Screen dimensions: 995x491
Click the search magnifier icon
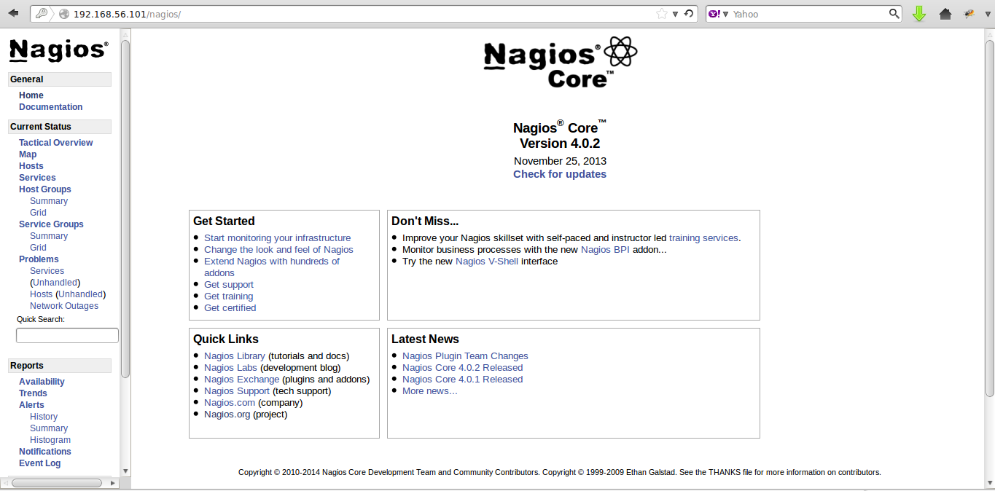click(894, 14)
